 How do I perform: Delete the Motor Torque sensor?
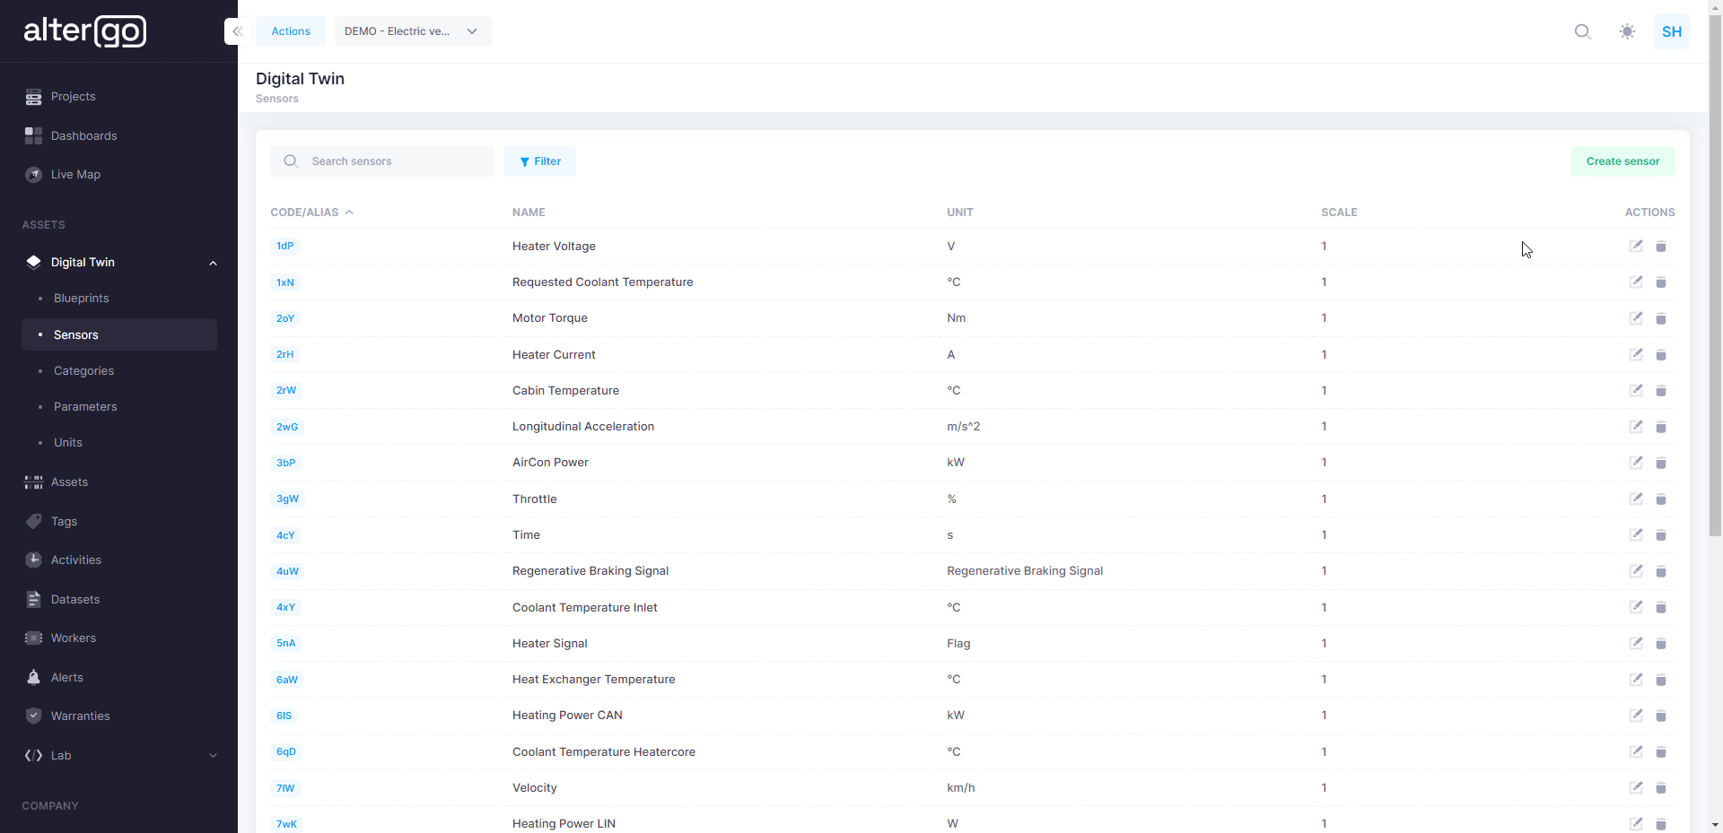(x=1660, y=318)
